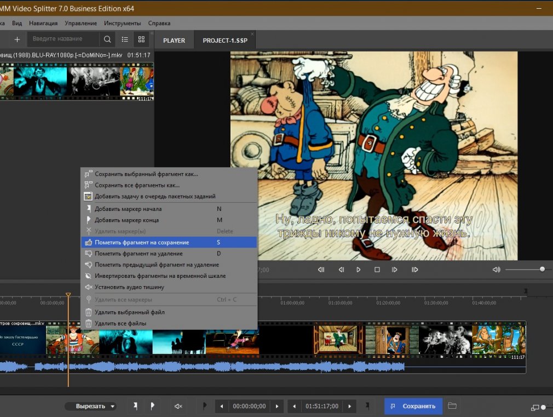This screenshot has width=553, height=417.
Task: Choose 'Сохранить выбранный фрагмент как...'
Action: click(x=169, y=174)
